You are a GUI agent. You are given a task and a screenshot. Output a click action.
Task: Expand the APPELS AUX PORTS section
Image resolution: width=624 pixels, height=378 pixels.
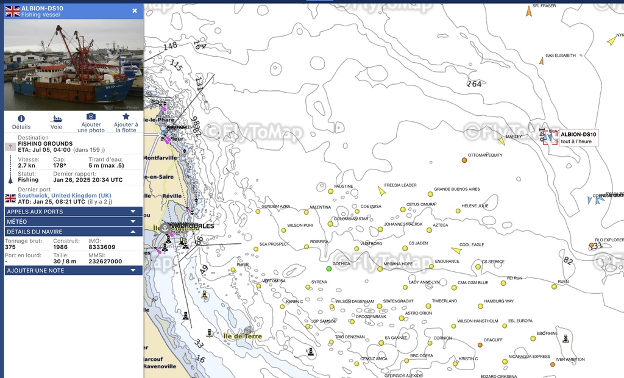click(x=74, y=212)
